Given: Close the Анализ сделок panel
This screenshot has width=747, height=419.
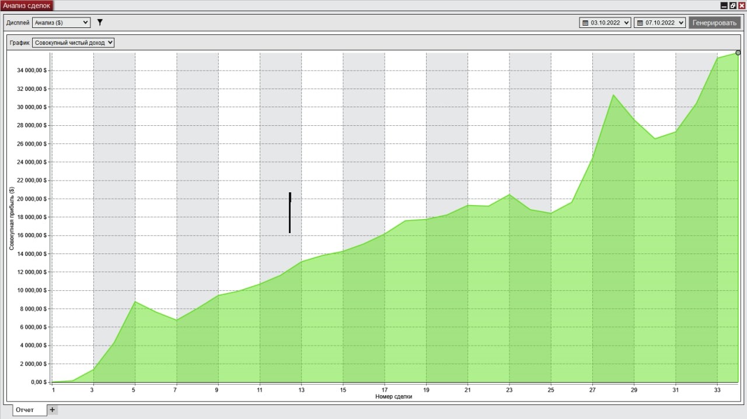Looking at the screenshot, I should (742, 5).
